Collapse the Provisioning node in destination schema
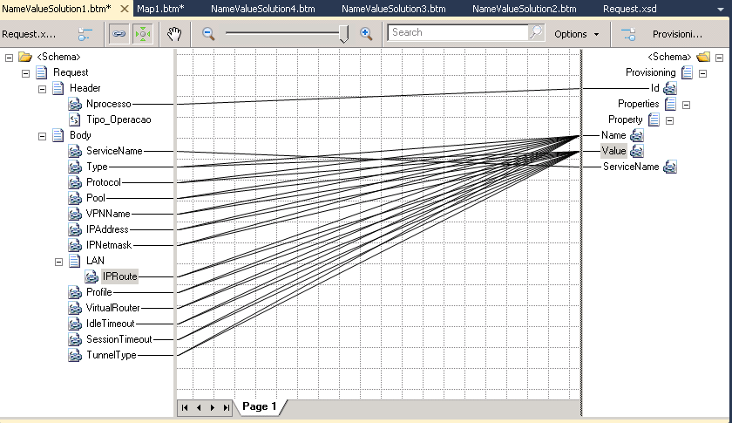The height and width of the screenshot is (423, 732). point(702,73)
